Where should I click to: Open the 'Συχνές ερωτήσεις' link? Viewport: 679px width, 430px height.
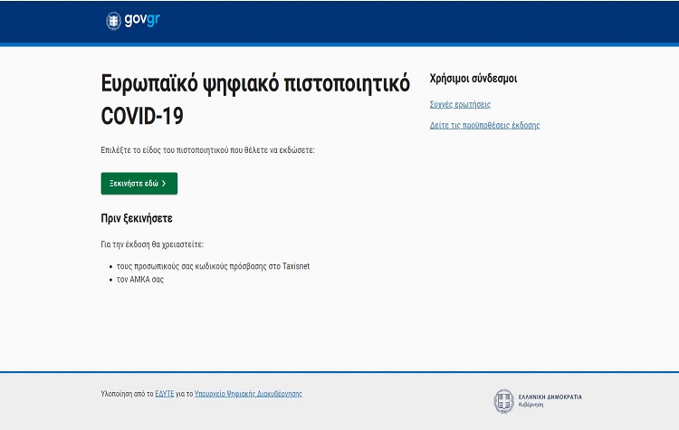tap(460, 105)
